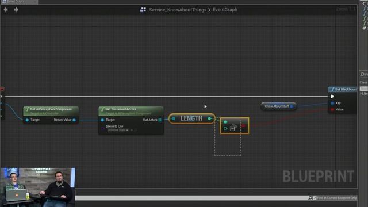Click the comparison node's top integer input pin

[225, 122]
